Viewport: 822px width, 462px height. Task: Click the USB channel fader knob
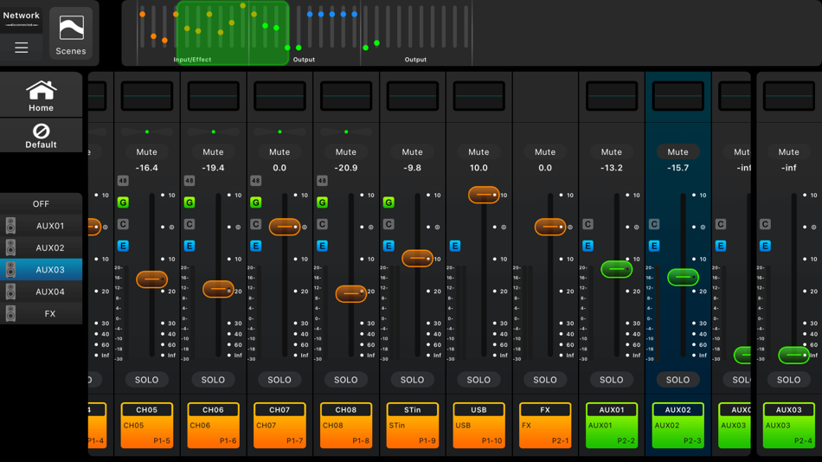(x=484, y=195)
